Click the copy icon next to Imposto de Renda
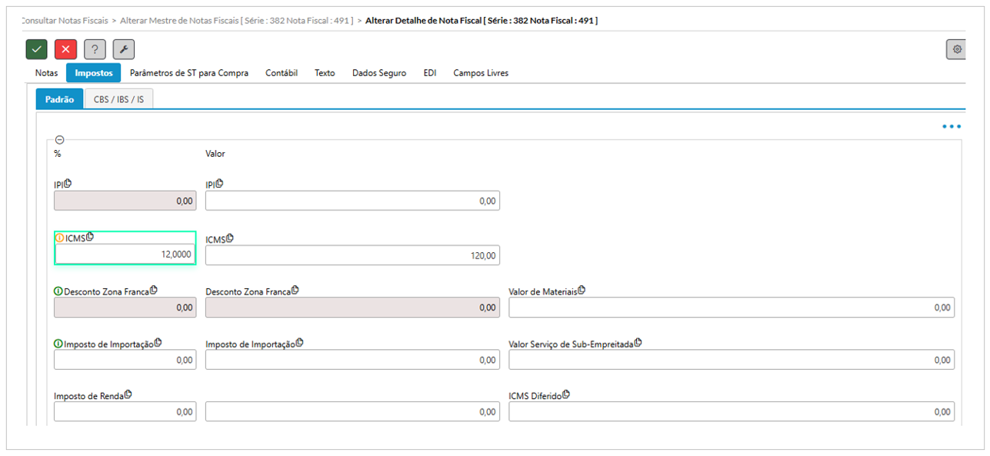This screenshot has height=456, width=990. point(128,394)
